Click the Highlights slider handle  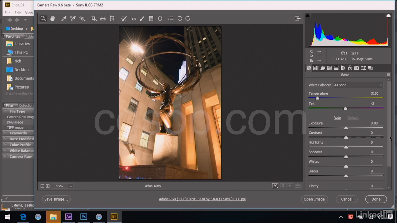click(346, 147)
